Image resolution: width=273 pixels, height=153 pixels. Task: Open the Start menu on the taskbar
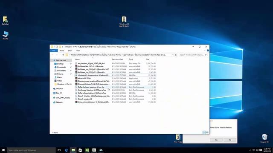pos(3,150)
